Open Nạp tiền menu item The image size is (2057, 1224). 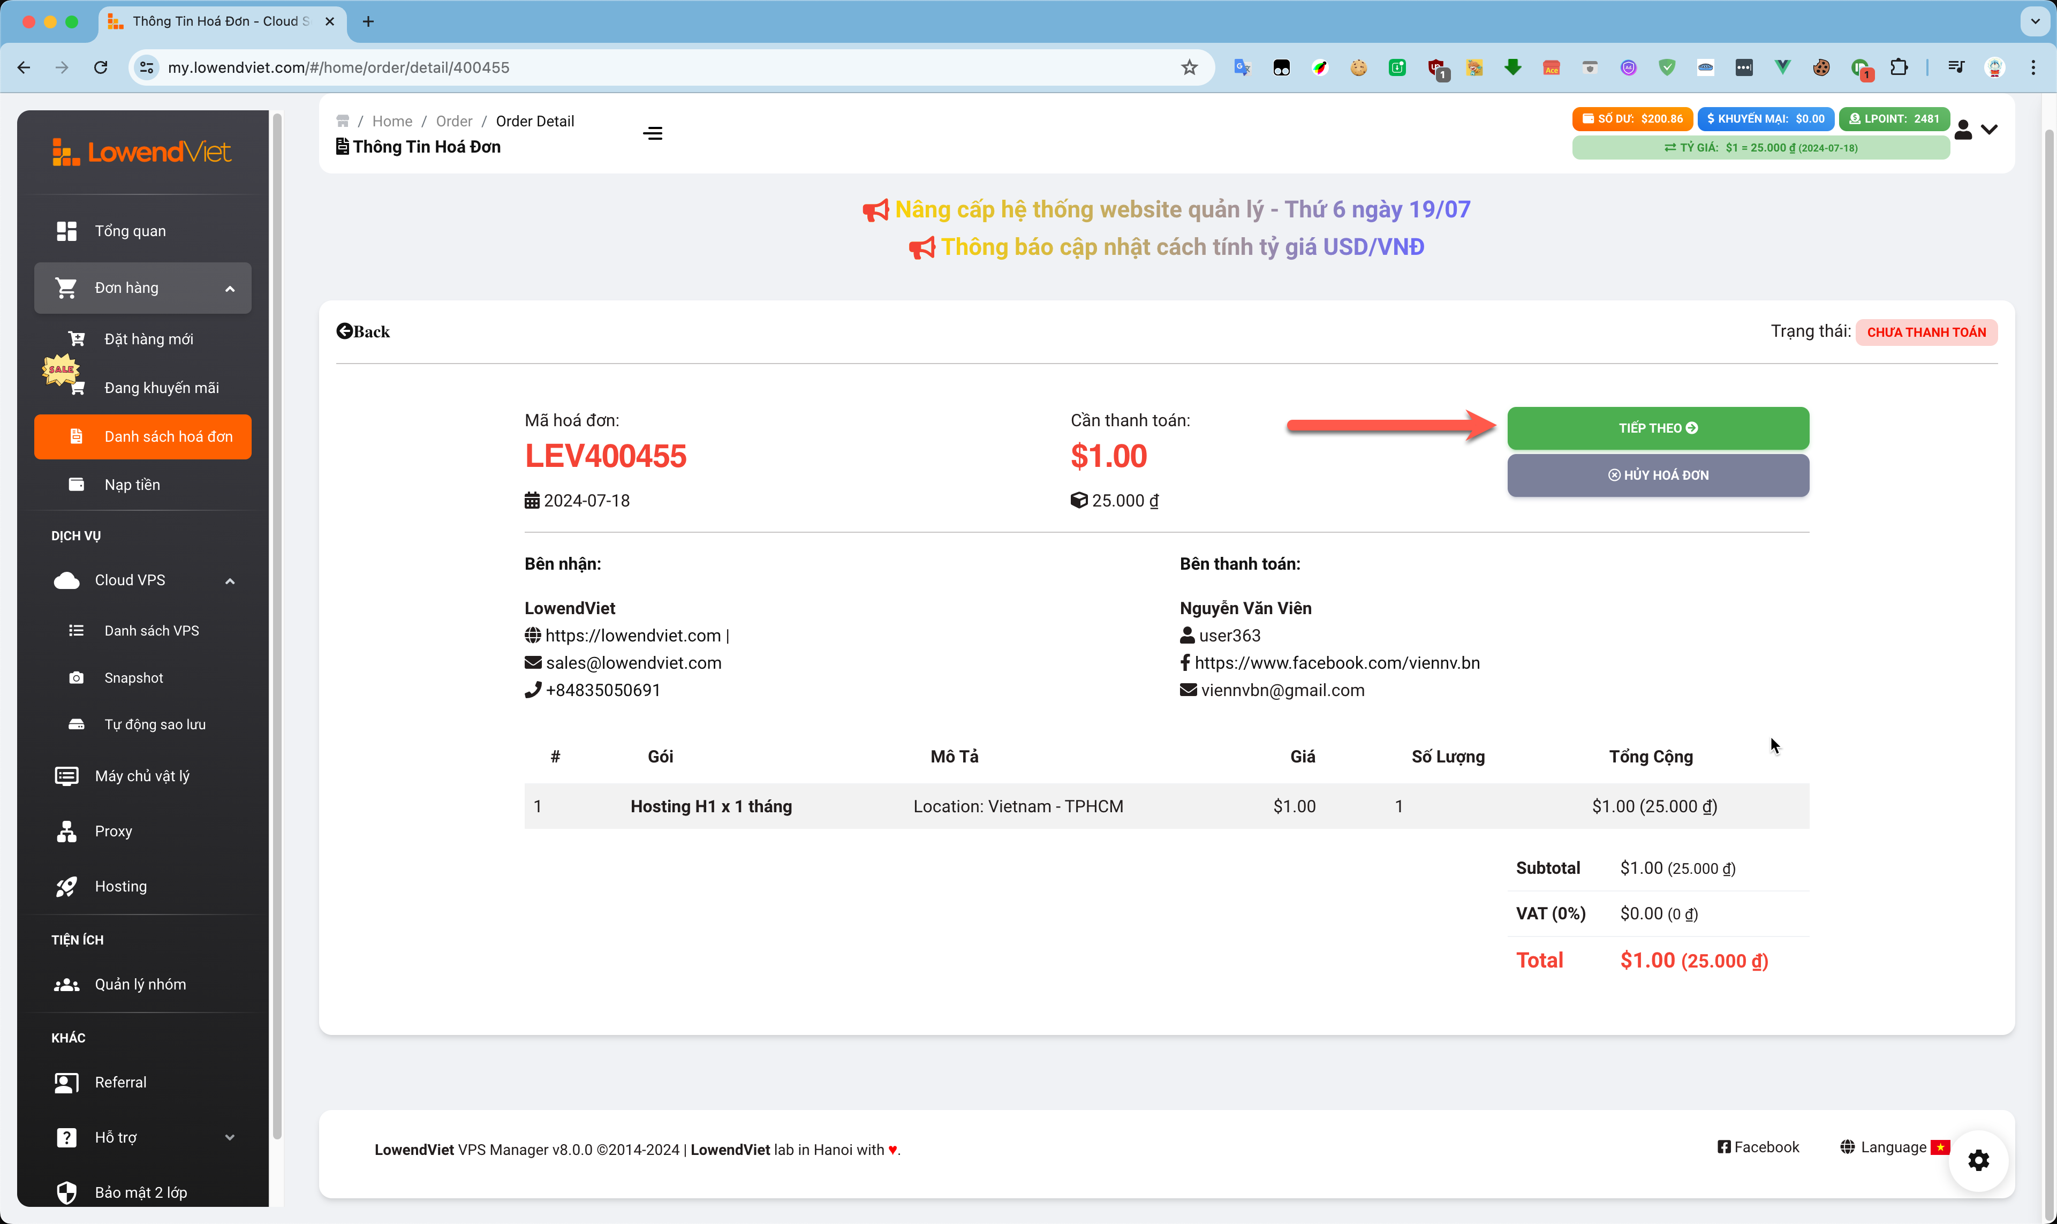(x=132, y=485)
